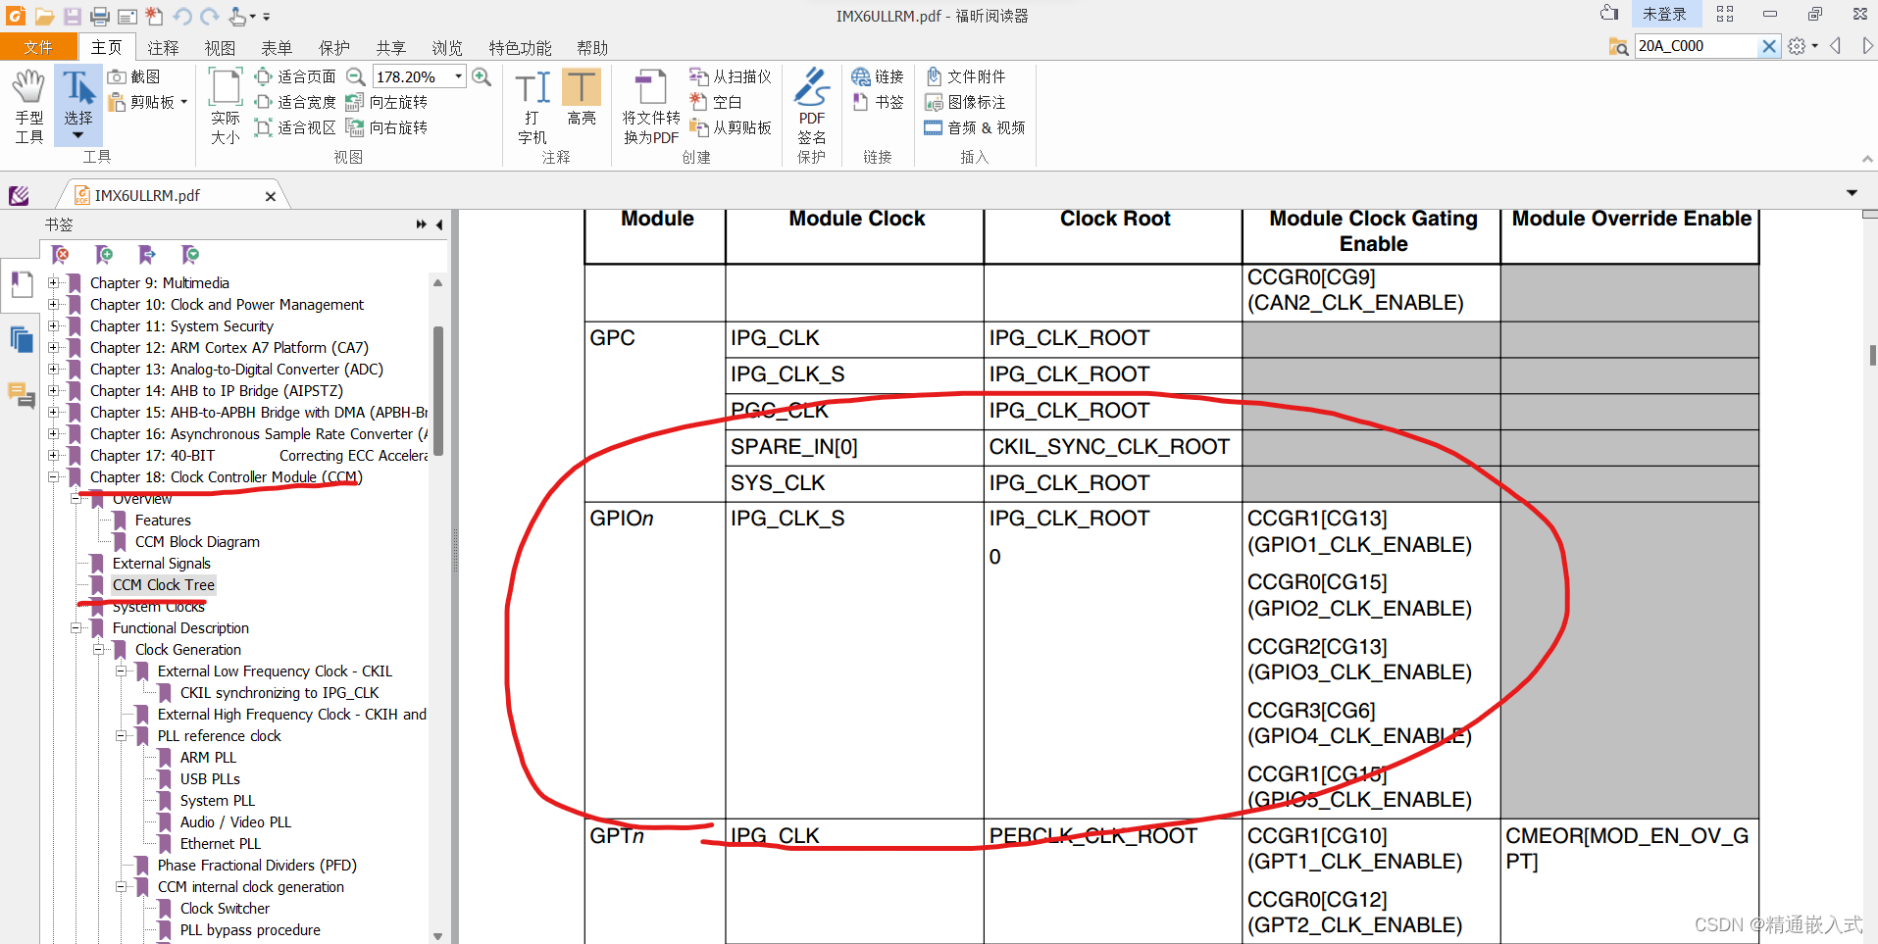Image resolution: width=1878 pixels, height=944 pixels.
Task: Click the Typewriter (打字机) tool
Action: click(532, 106)
